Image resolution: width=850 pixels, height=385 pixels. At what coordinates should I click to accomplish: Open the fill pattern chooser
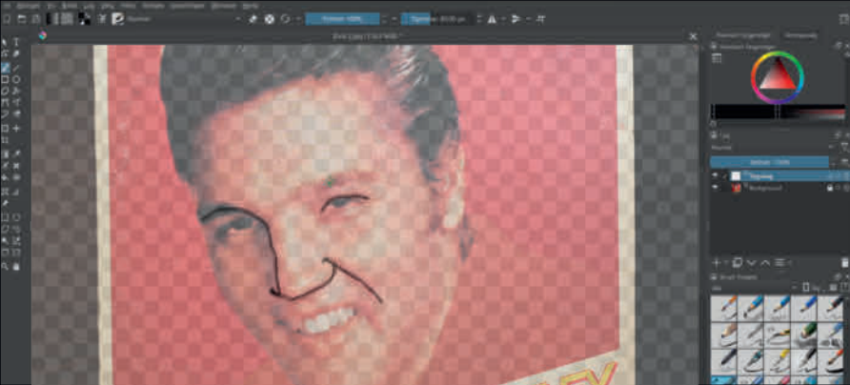point(67,19)
